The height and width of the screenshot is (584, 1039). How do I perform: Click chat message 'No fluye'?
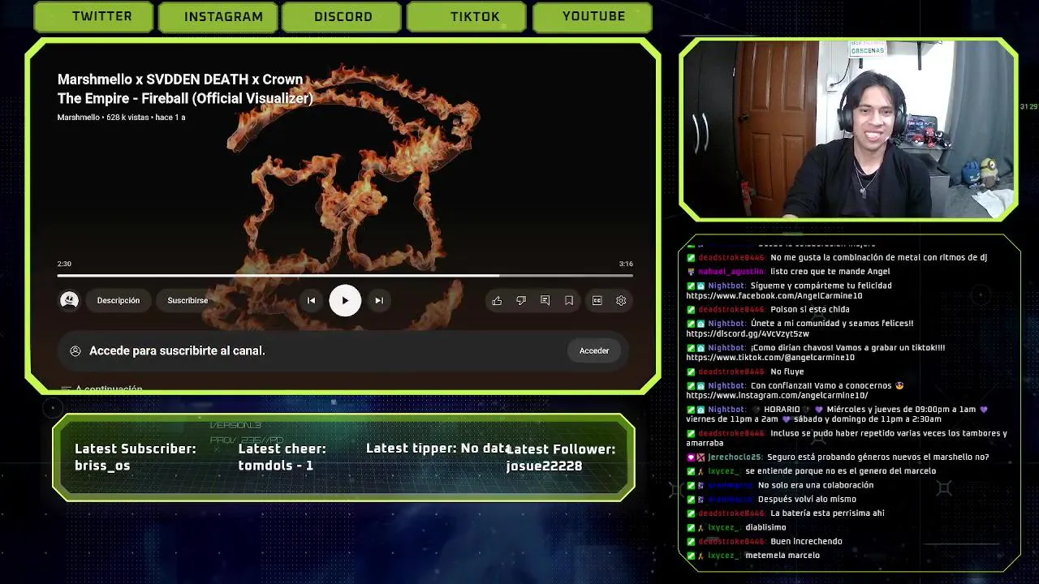(x=787, y=371)
